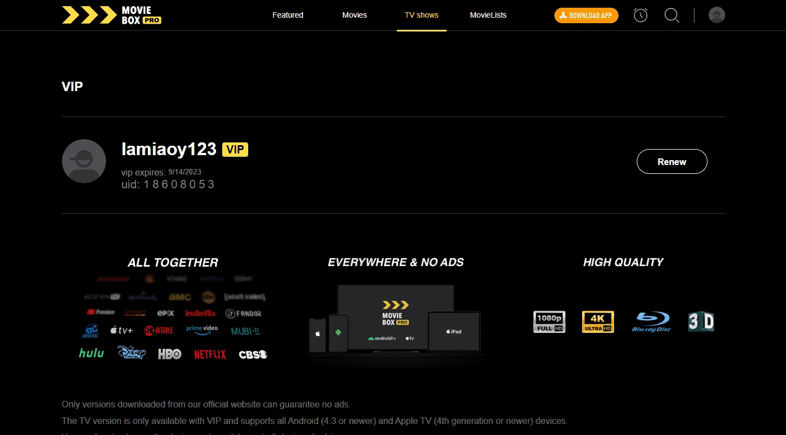Click the uid 18608053 text
This screenshot has width=786, height=435.
(x=168, y=184)
